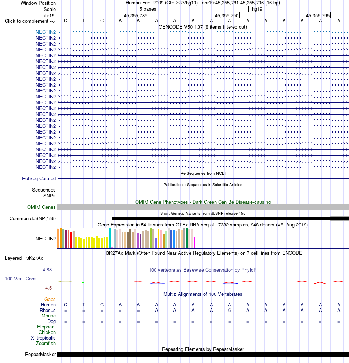This screenshot has width=349, height=363.
Task: Click the 'chr19:' ruler label
Action: click(49, 15)
